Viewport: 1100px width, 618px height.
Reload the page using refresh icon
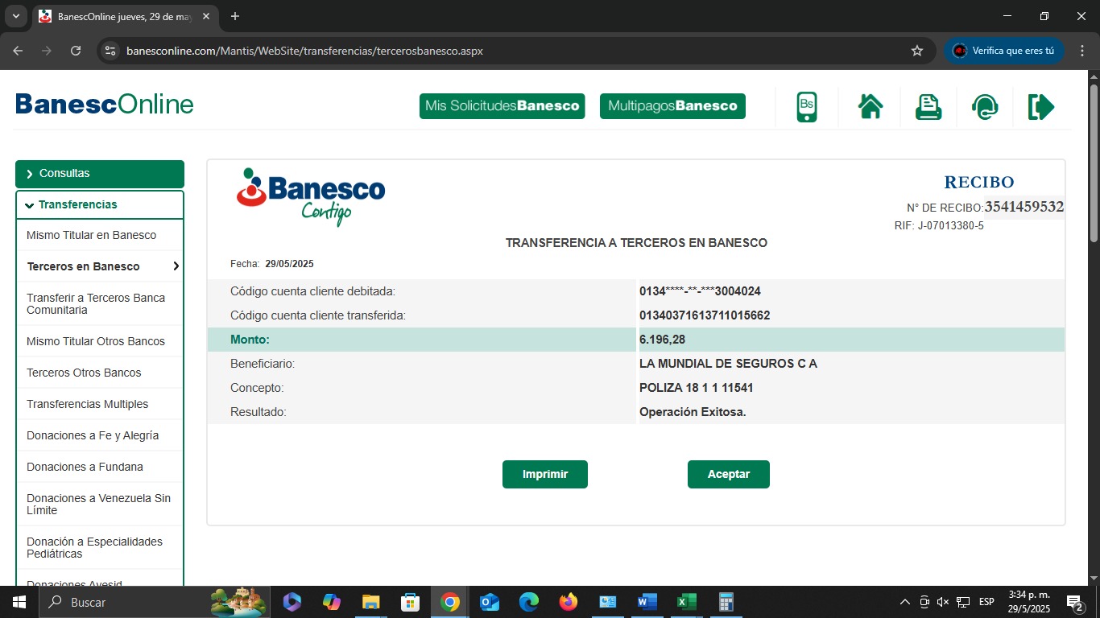(76, 51)
